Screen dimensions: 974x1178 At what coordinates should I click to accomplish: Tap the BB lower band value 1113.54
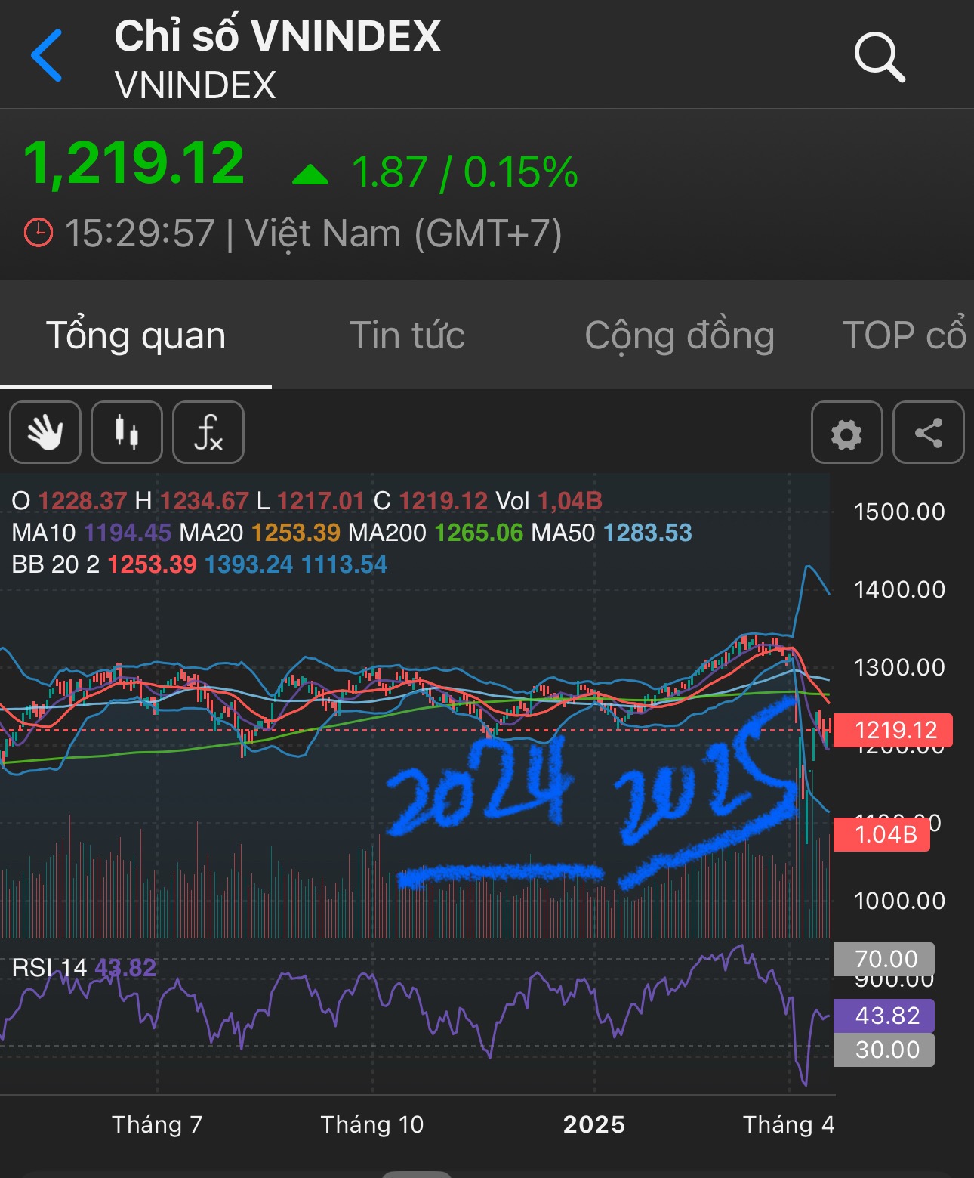[x=344, y=564]
